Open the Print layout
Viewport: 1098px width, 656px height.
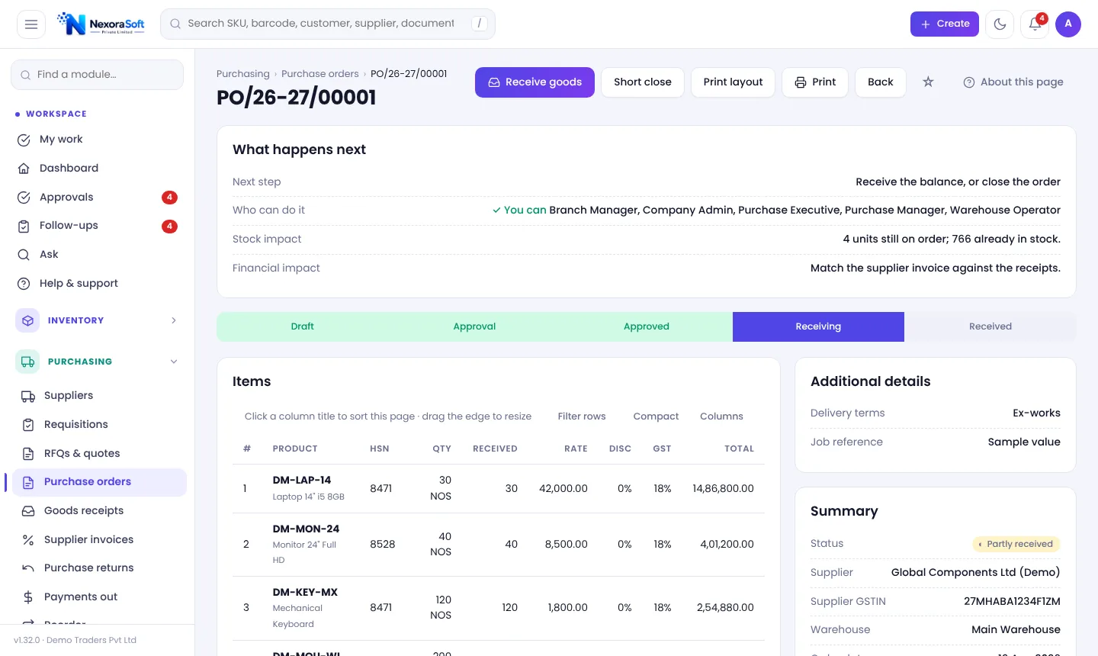[x=733, y=82]
